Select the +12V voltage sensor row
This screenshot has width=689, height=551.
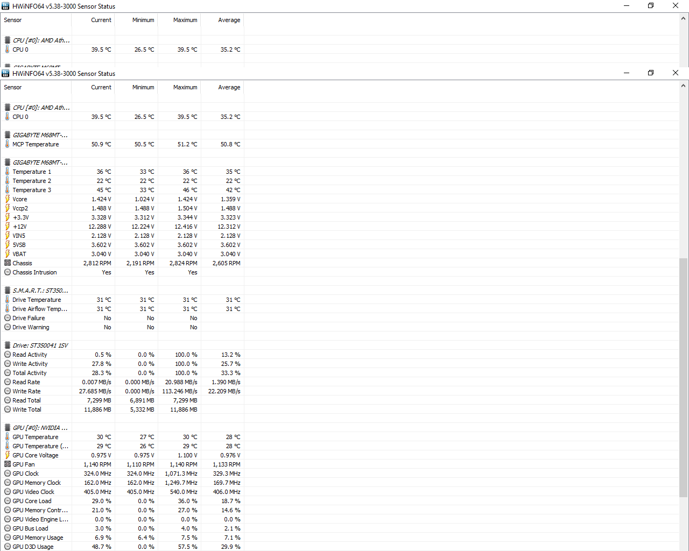click(20, 227)
